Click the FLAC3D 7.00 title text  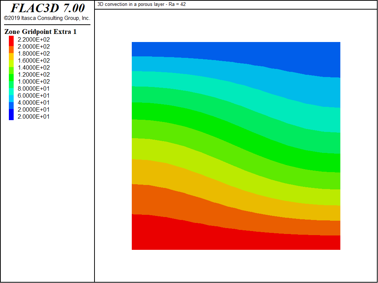tap(48, 8)
